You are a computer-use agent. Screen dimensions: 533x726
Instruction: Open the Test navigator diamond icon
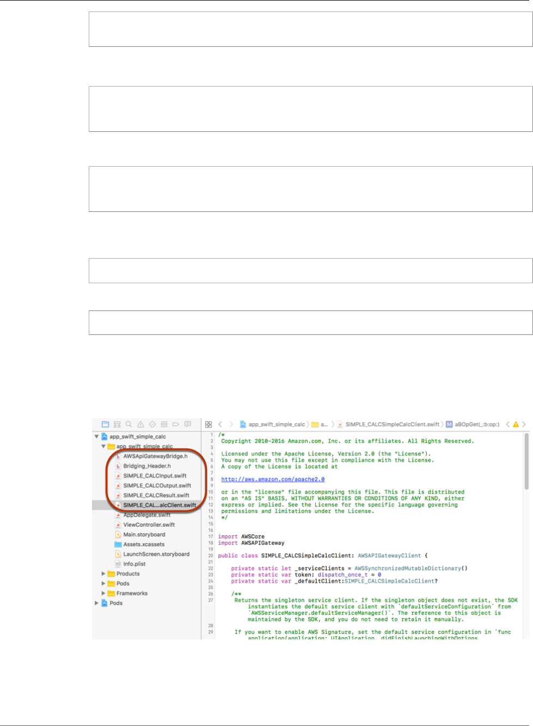click(x=152, y=424)
